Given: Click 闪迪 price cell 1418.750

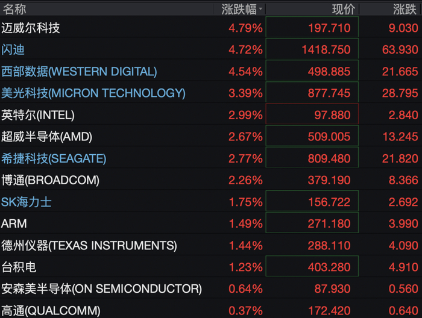Looking at the screenshot, I should point(312,49).
